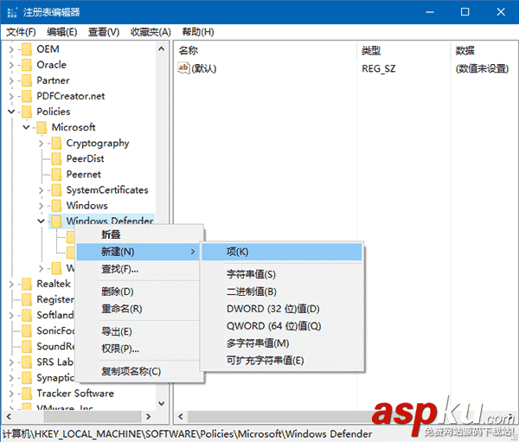
Task: Select the (默认) value name
Action: 204,69
